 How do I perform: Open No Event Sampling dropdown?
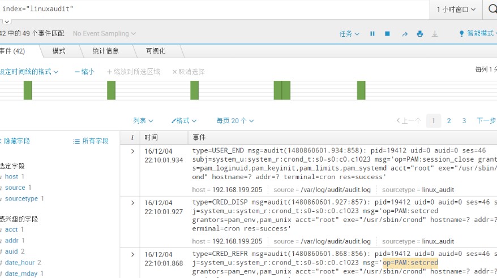coord(104,33)
